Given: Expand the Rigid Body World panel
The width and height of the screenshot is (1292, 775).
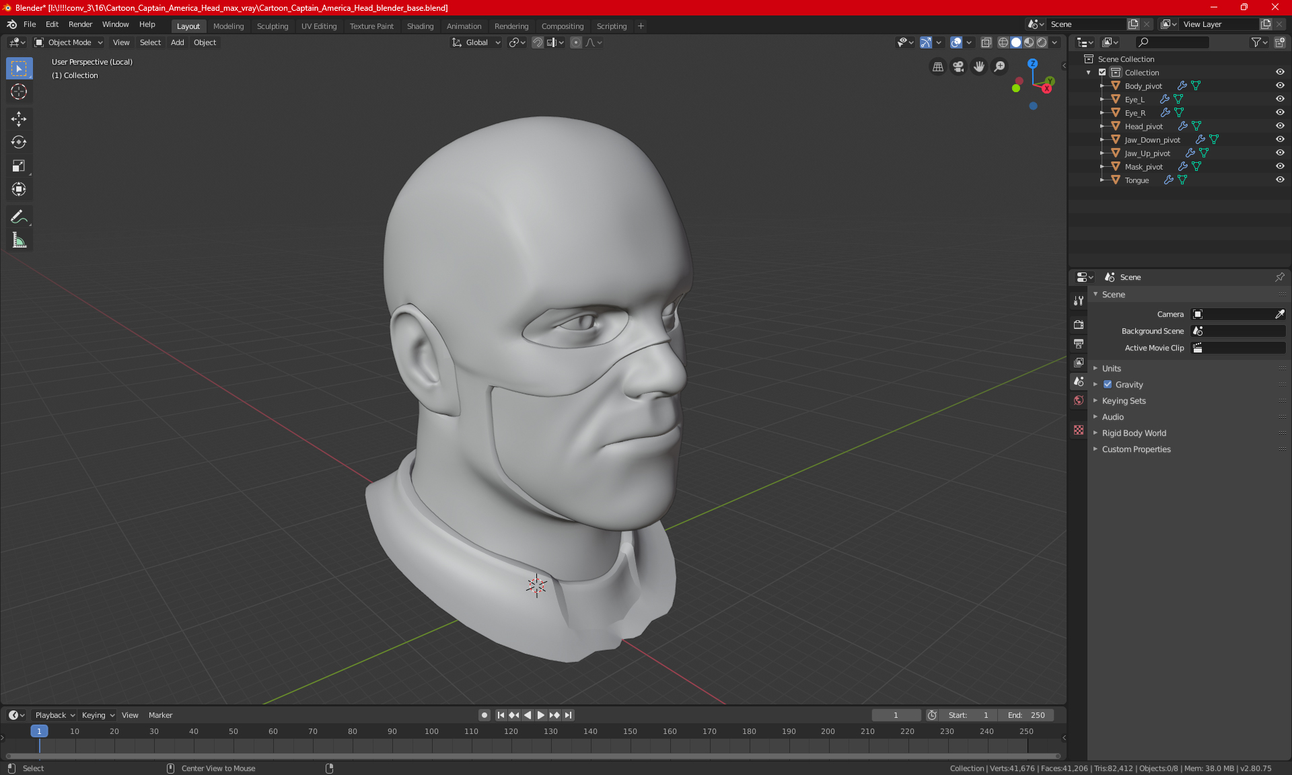Looking at the screenshot, I should pyautogui.click(x=1134, y=433).
